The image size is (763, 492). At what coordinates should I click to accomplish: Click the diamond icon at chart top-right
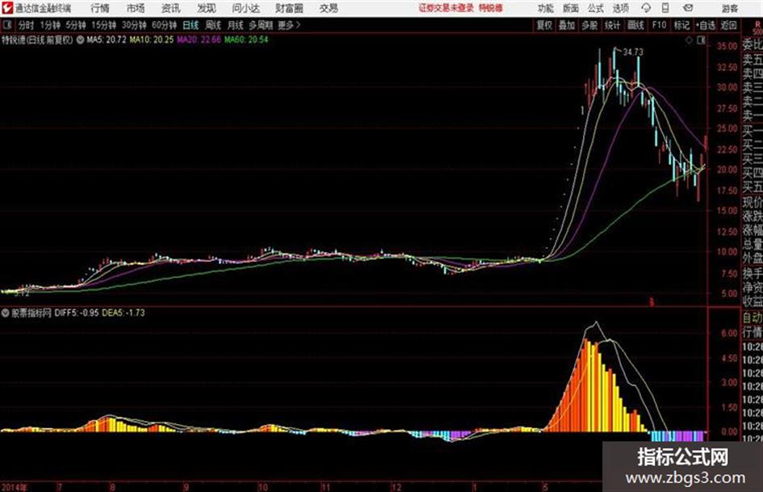689,40
